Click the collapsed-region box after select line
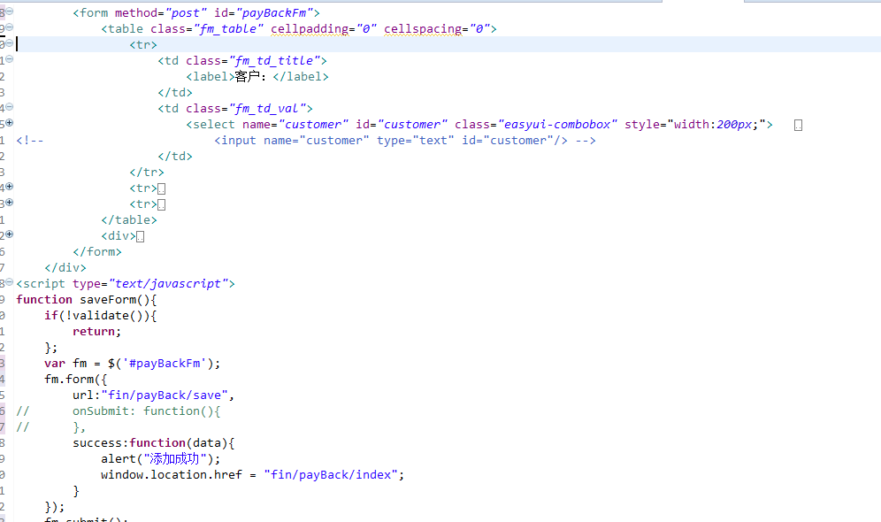 798,126
